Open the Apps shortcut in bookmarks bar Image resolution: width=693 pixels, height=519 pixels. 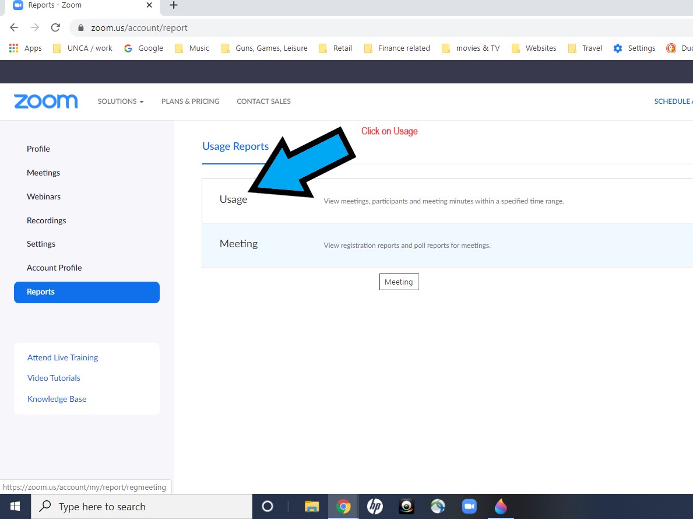click(26, 48)
